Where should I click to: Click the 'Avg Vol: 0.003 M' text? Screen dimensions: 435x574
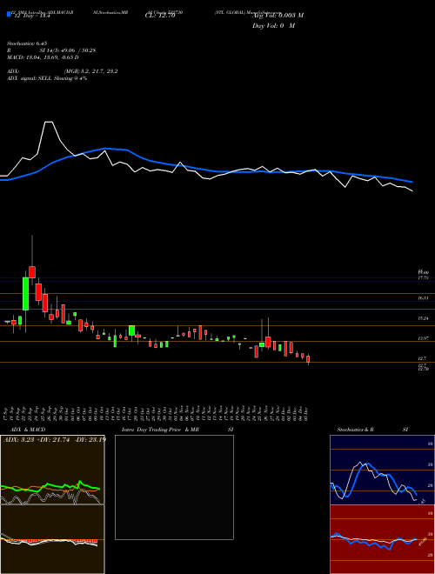[278, 16]
